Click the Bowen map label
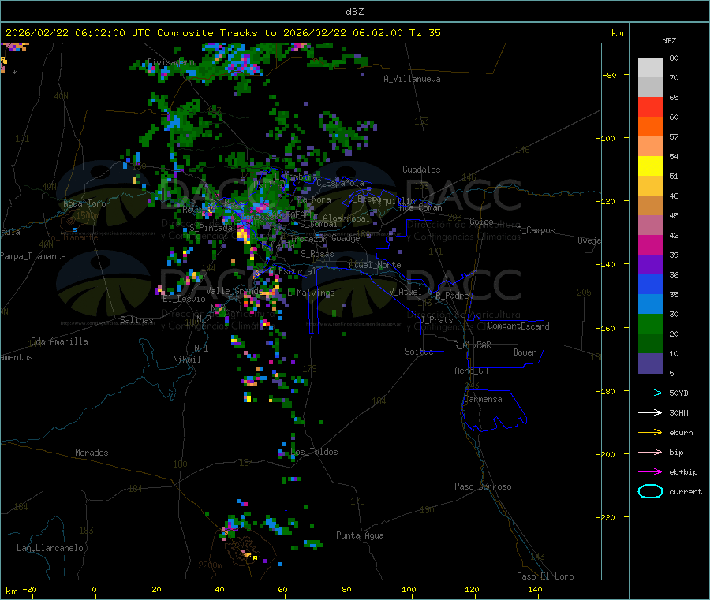Viewport: 710px width, 600px height. [525, 352]
